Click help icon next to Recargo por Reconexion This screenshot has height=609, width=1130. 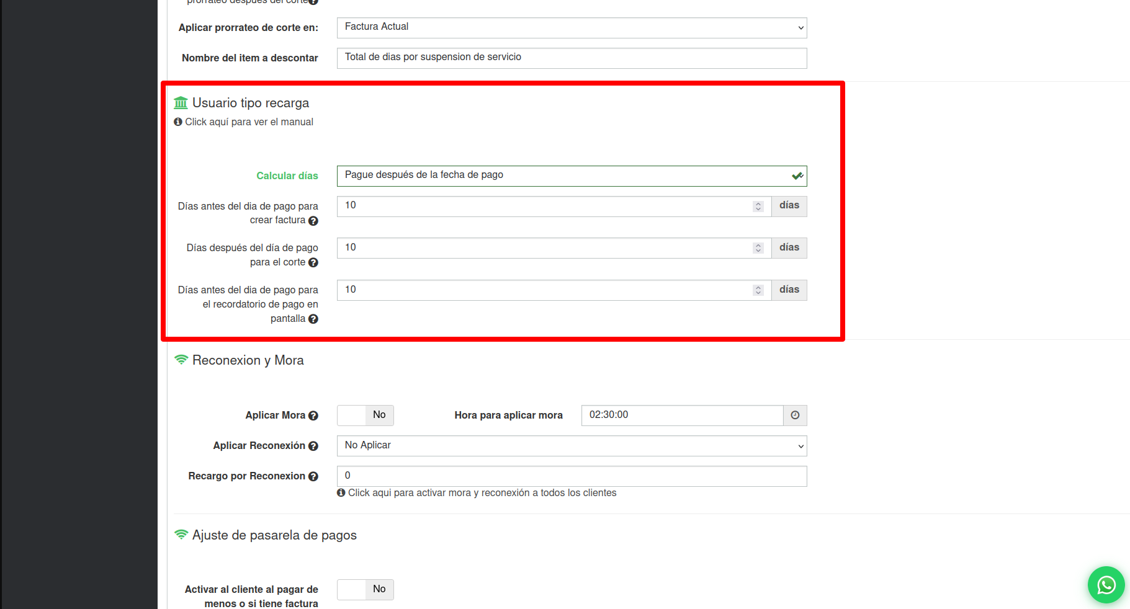pyautogui.click(x=313, y=477)
